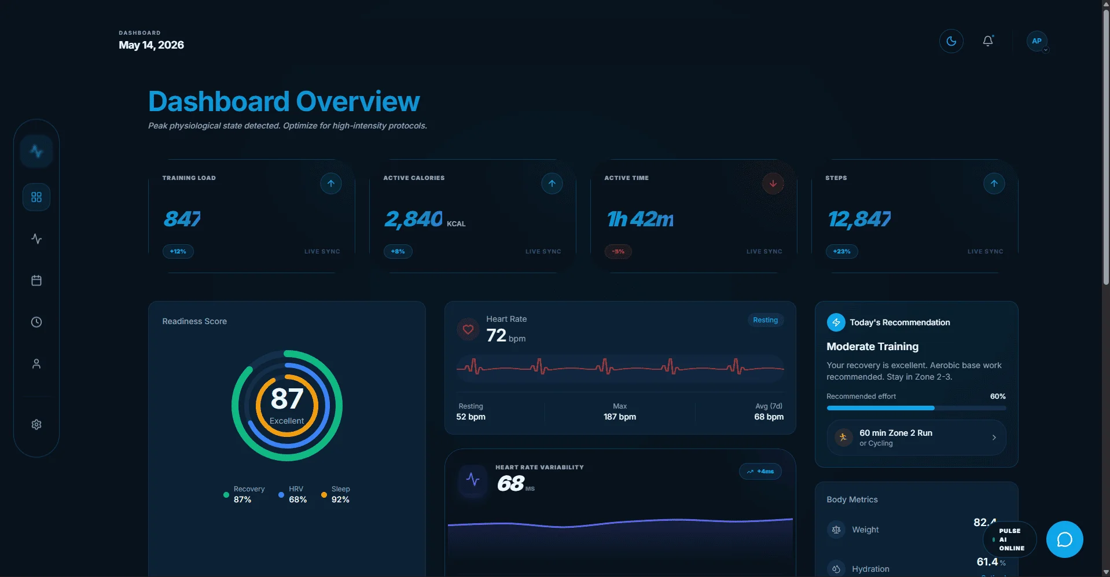
Task: Click the orange Sleep legend dot
Action: 324,495
